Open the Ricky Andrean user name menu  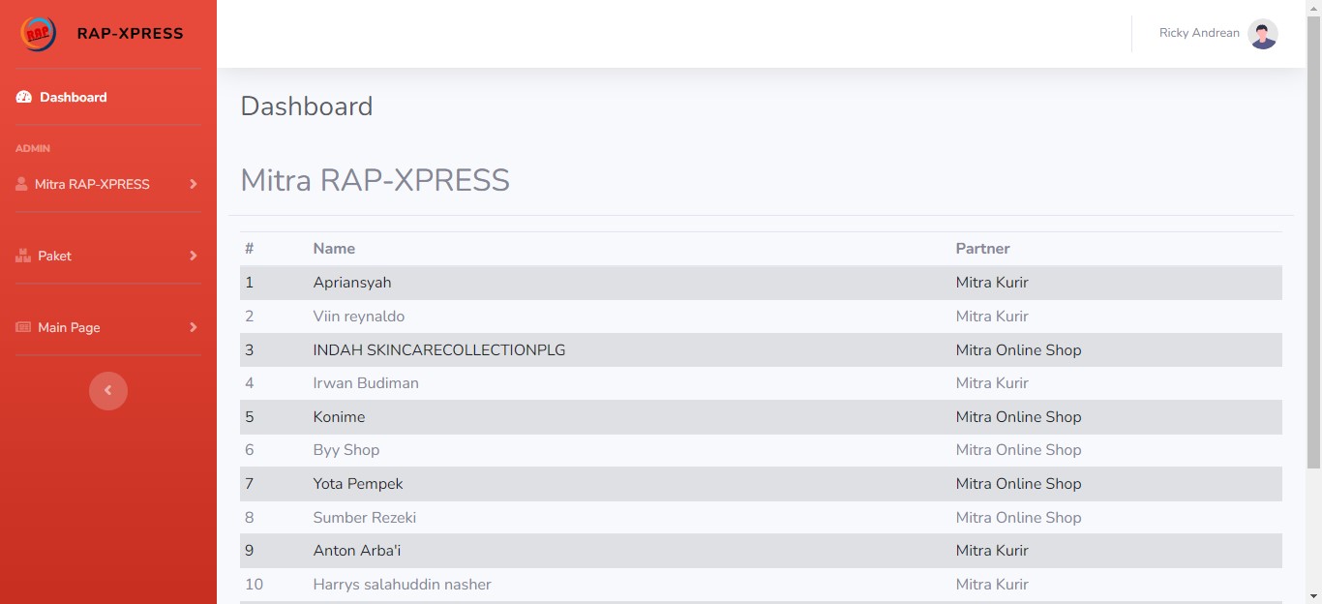(x=1199, y=33)
